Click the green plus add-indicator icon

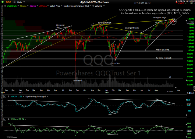click(2, 2)
